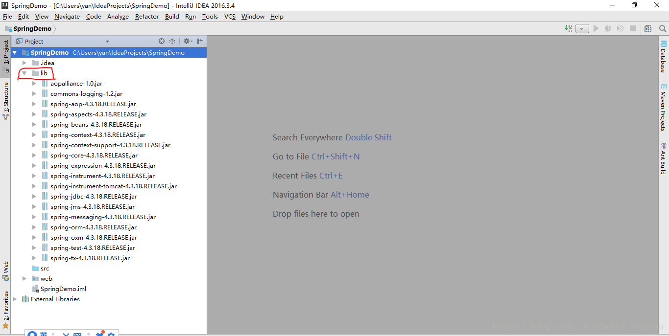The width and height of the screenshot is (669, 336).
Task: Click the Hide Project panel icon
Action: (x=200, y=41)
